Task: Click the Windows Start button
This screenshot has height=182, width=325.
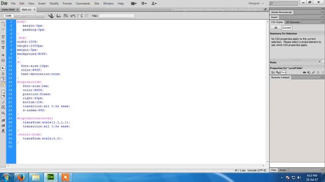Action: (6, 177)
